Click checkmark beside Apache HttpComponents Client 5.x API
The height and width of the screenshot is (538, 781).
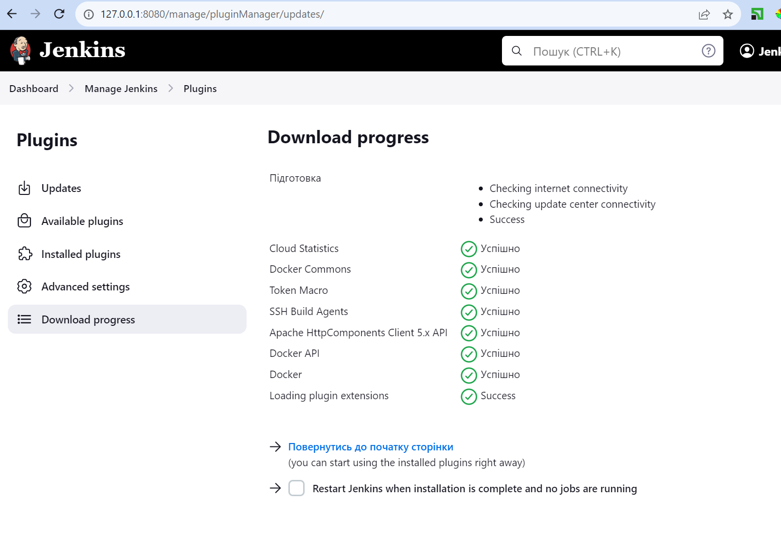pyautogui.click(x=469, y=333)
